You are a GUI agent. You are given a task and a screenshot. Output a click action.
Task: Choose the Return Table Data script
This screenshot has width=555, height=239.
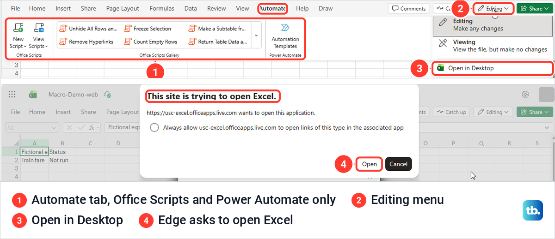[x=218, y=42]
